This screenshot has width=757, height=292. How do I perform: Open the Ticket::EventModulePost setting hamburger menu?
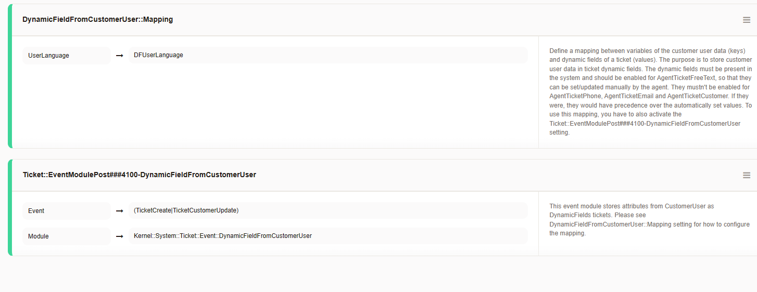tap(747, 175)
